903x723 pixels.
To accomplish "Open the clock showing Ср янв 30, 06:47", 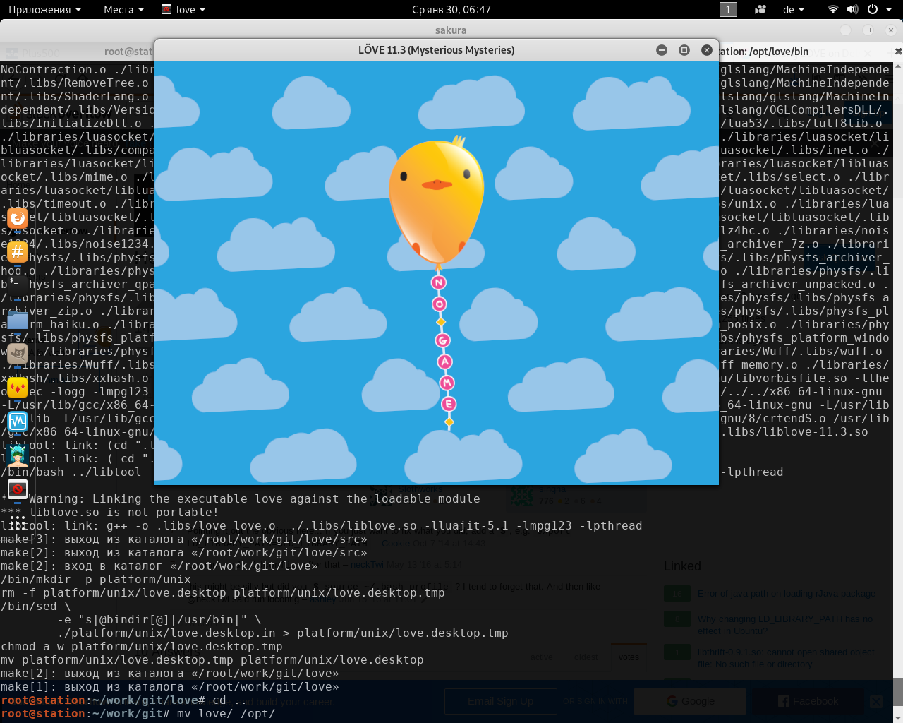I will coord(451,9).
